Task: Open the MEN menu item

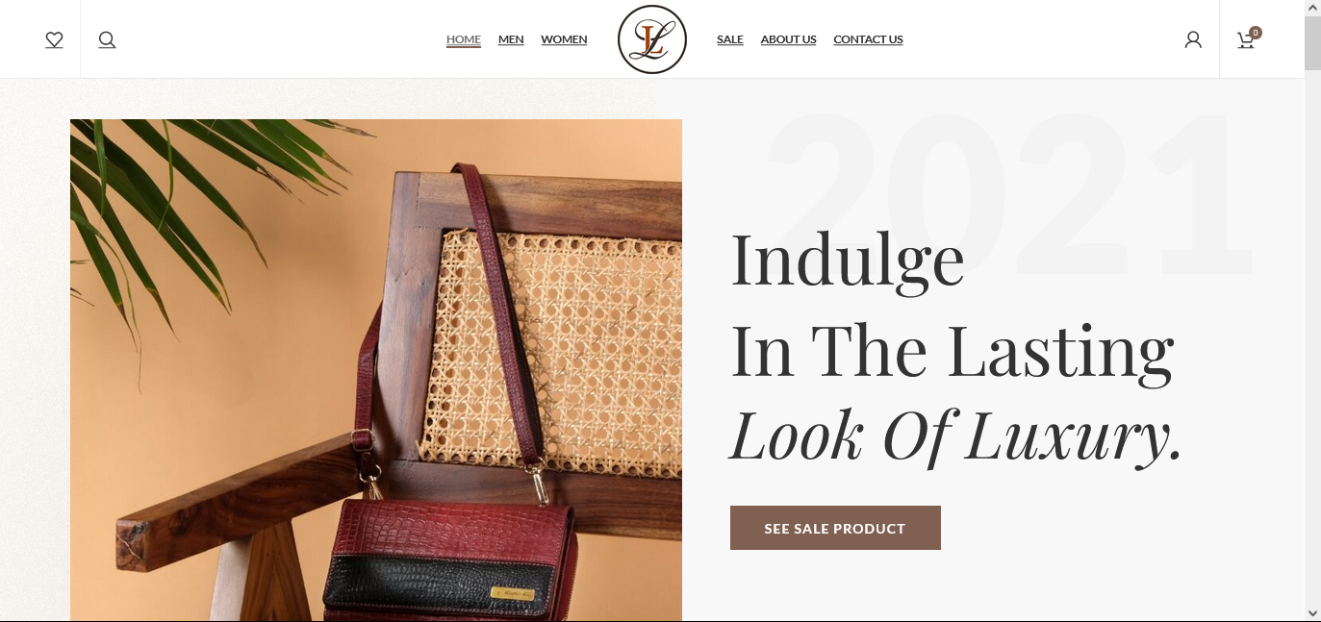Action: 511,39
